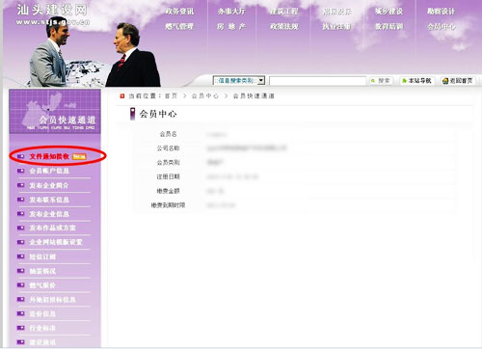
Task: Click the green icon on 本站导航
Action: coord(404,81)
